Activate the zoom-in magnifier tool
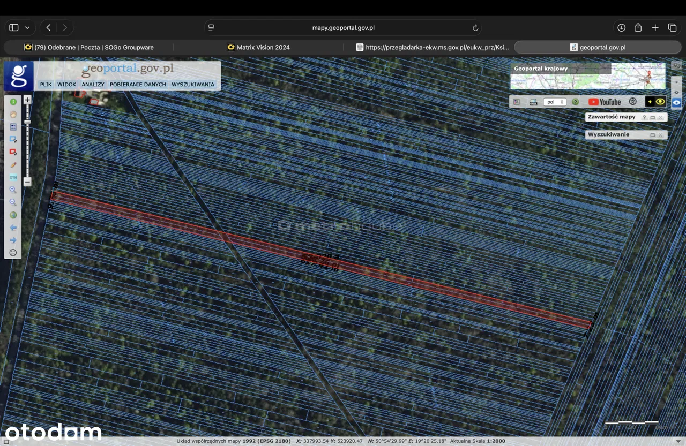Image resolution: width=686 pixels, height=446 pixels. tap(13, 190)
